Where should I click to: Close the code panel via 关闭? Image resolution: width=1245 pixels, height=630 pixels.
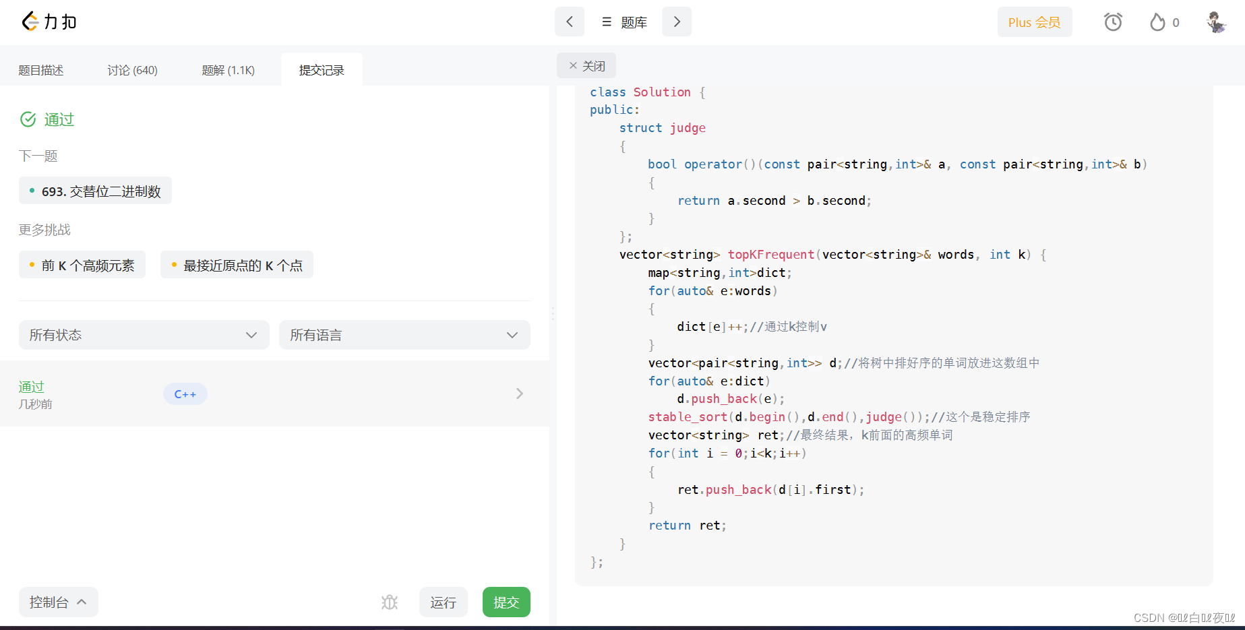pyautogui.click(x=586, y=65)
